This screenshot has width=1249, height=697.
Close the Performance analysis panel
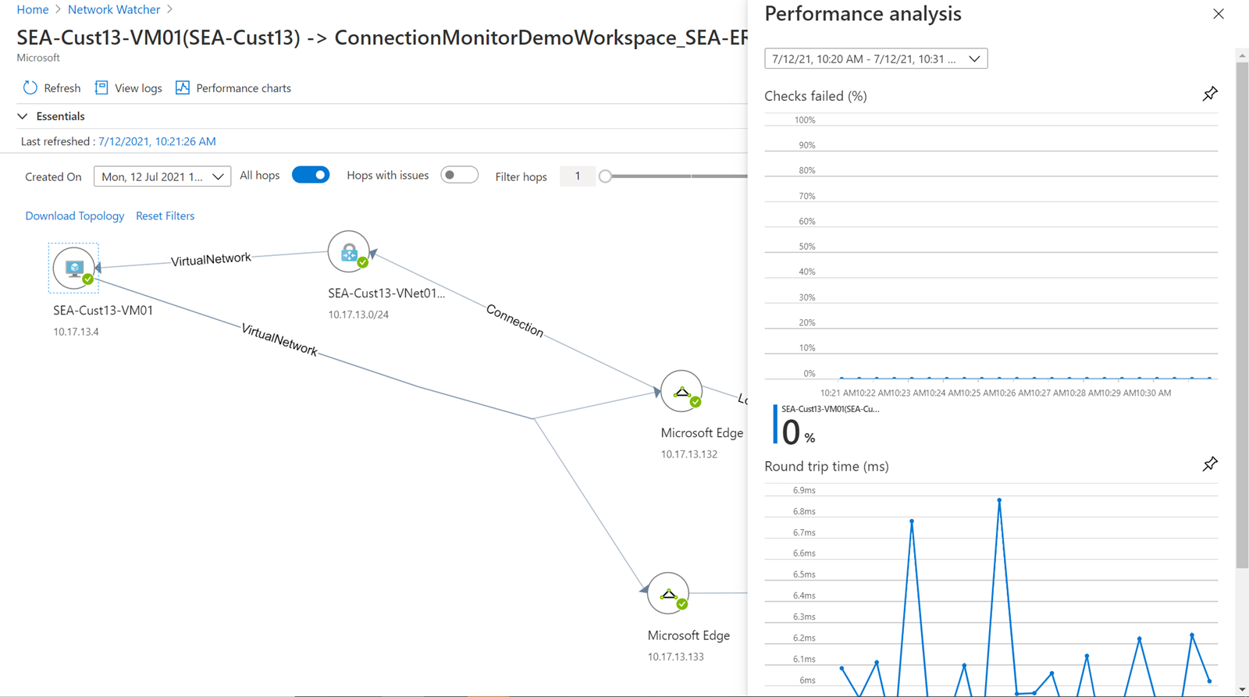[1218, 14]
